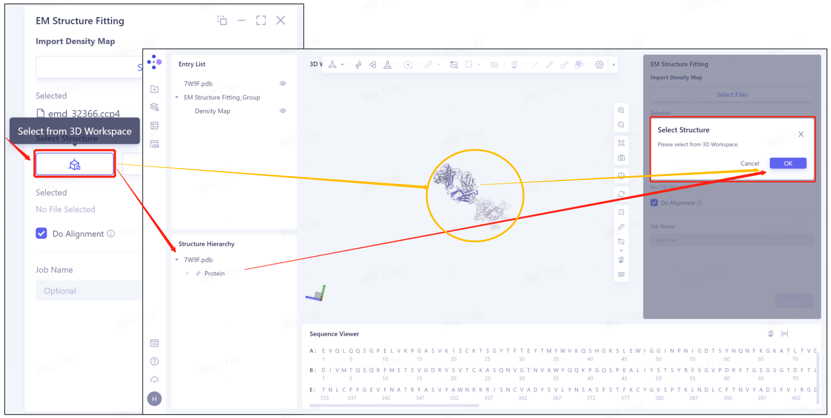Open the JOB list sidebar icon
Screen dimensions: 831x418
pos(155,144)
